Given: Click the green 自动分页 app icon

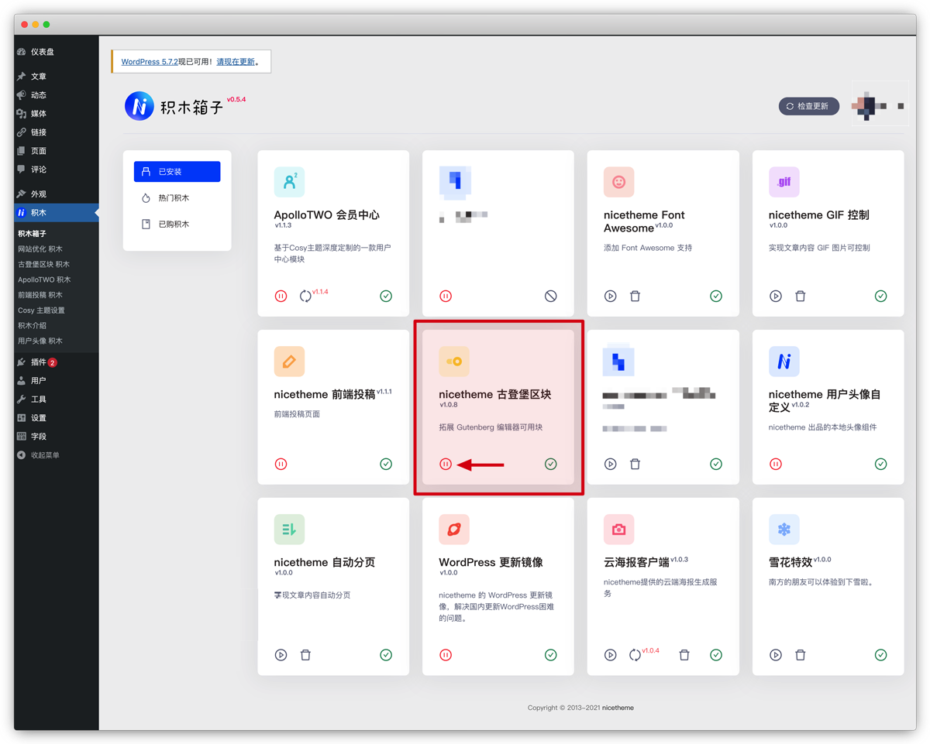Looking at the screenshot, I should (289, 530).
